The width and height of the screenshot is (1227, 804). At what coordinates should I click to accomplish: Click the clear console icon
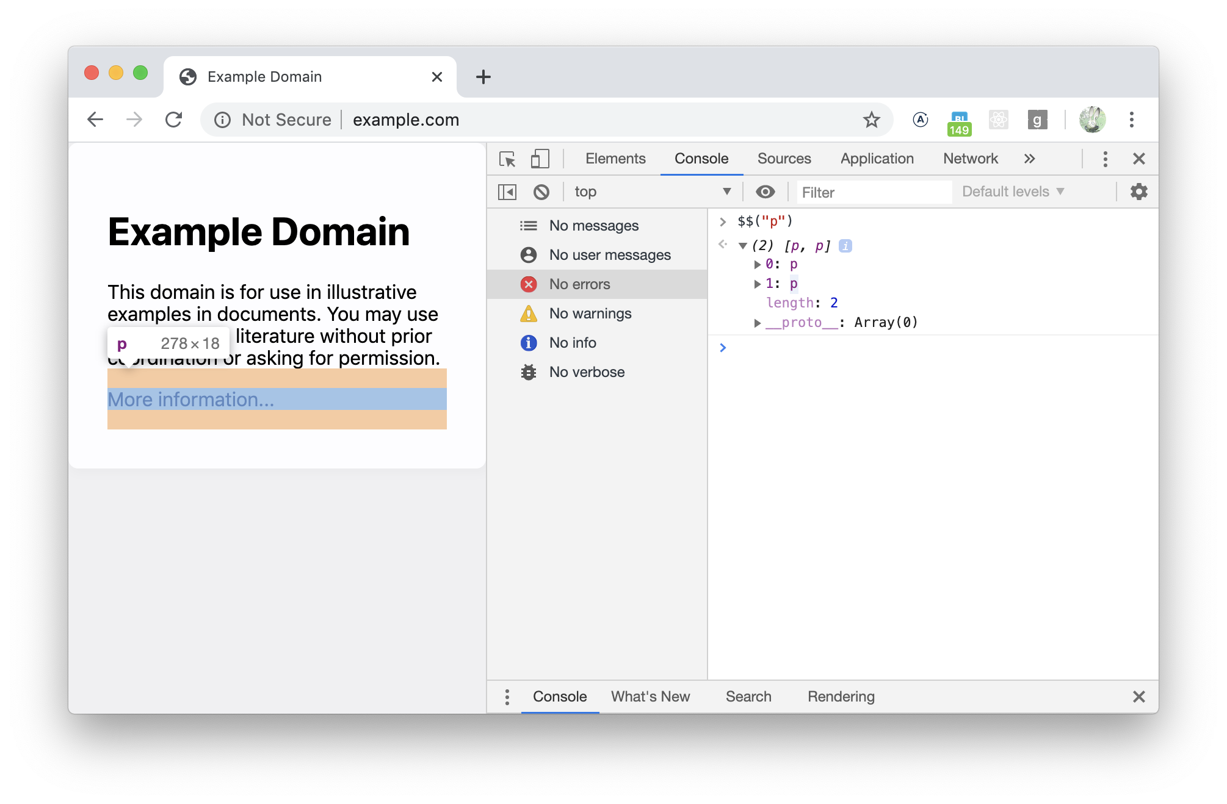[541, 192]
